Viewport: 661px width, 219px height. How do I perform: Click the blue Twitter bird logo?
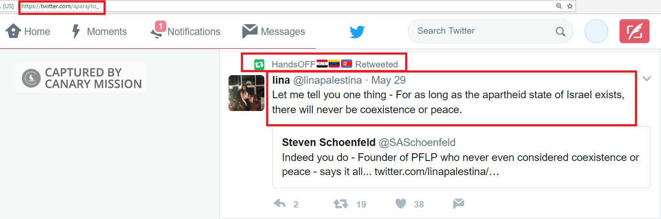(357, 32)
